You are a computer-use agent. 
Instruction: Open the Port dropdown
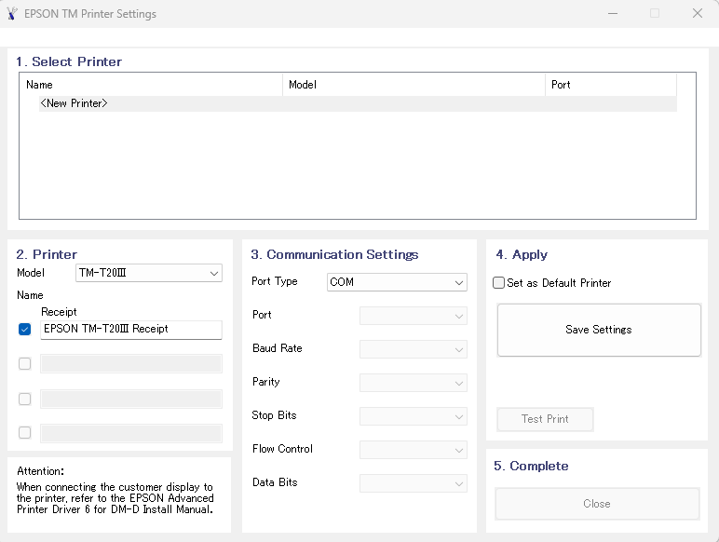[414, 316]
